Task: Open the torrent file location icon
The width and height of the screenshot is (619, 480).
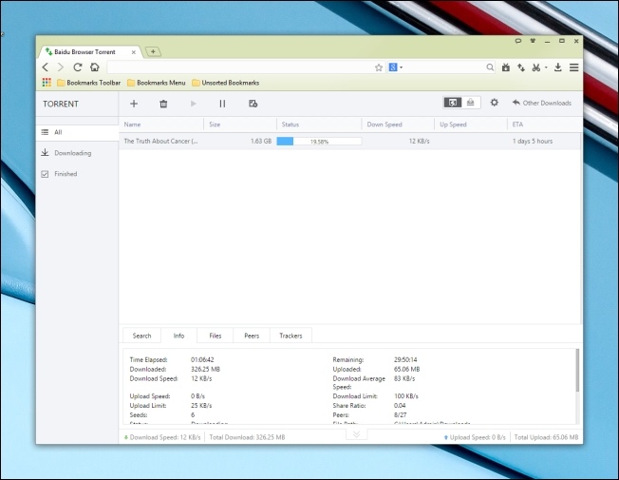Action: tap(253, 104)
